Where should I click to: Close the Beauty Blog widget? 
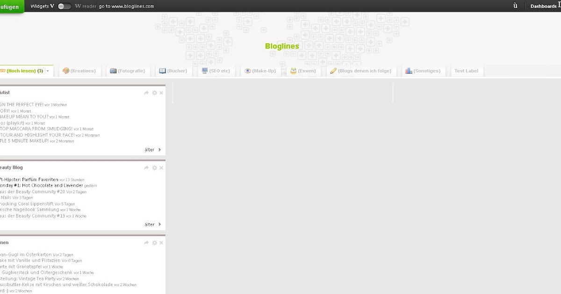tap(161, 168)
